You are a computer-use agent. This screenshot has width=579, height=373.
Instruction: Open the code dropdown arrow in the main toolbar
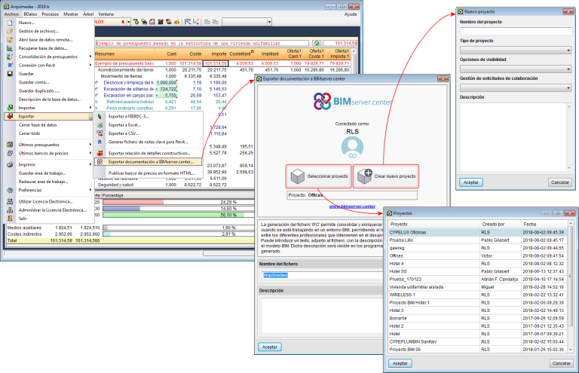[129, 22]
